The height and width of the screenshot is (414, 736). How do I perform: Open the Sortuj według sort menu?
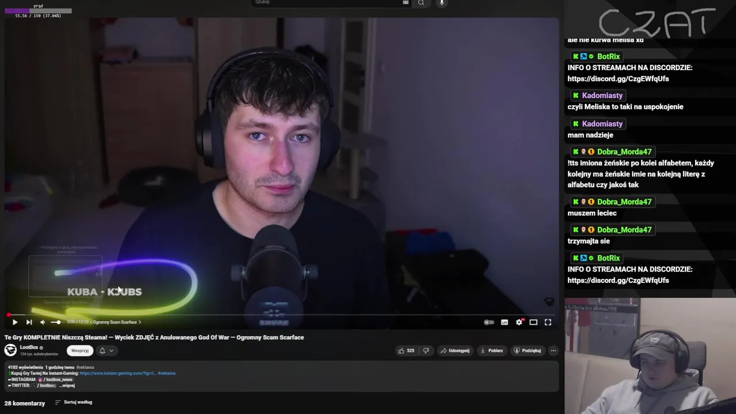click(x=74, y=402)
